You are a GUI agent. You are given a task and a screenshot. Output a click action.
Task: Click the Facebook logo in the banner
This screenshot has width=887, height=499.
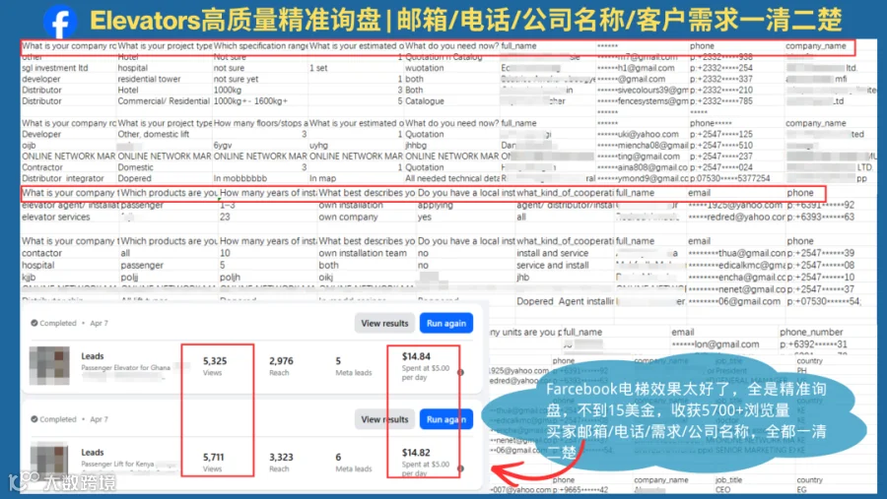(x=60, y=22)
